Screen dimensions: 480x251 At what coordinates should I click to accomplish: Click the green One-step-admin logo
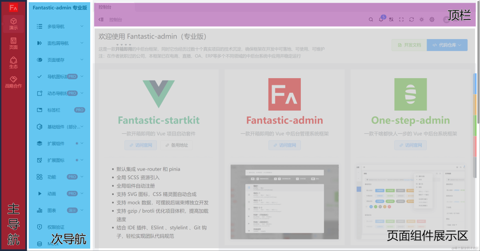(x=411, y=94)
